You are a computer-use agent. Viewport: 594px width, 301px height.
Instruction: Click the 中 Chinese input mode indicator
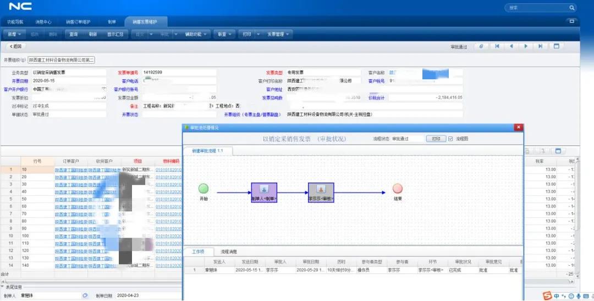[557, 296]
